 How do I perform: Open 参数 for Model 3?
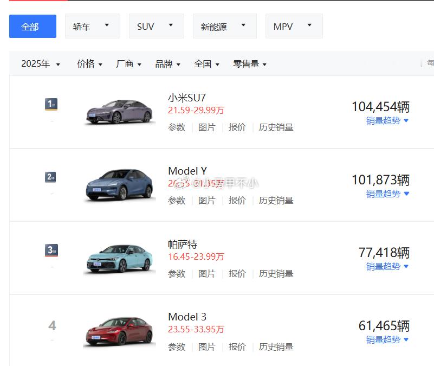pos(177,347)
